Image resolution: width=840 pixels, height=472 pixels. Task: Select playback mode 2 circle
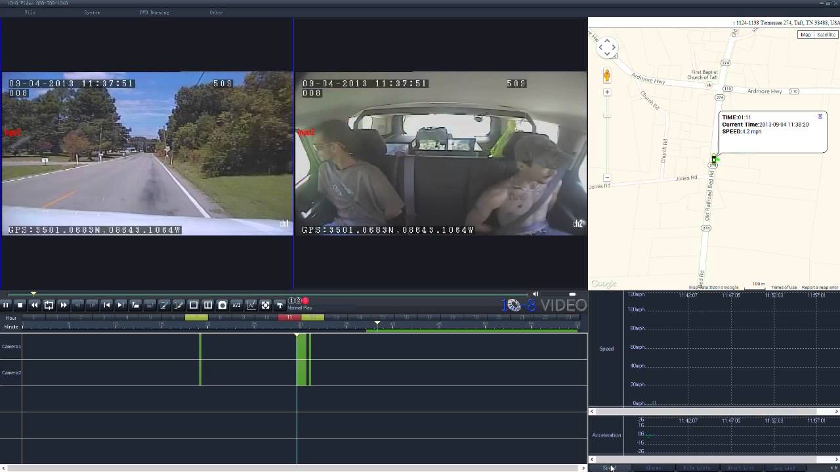[299, 301]
